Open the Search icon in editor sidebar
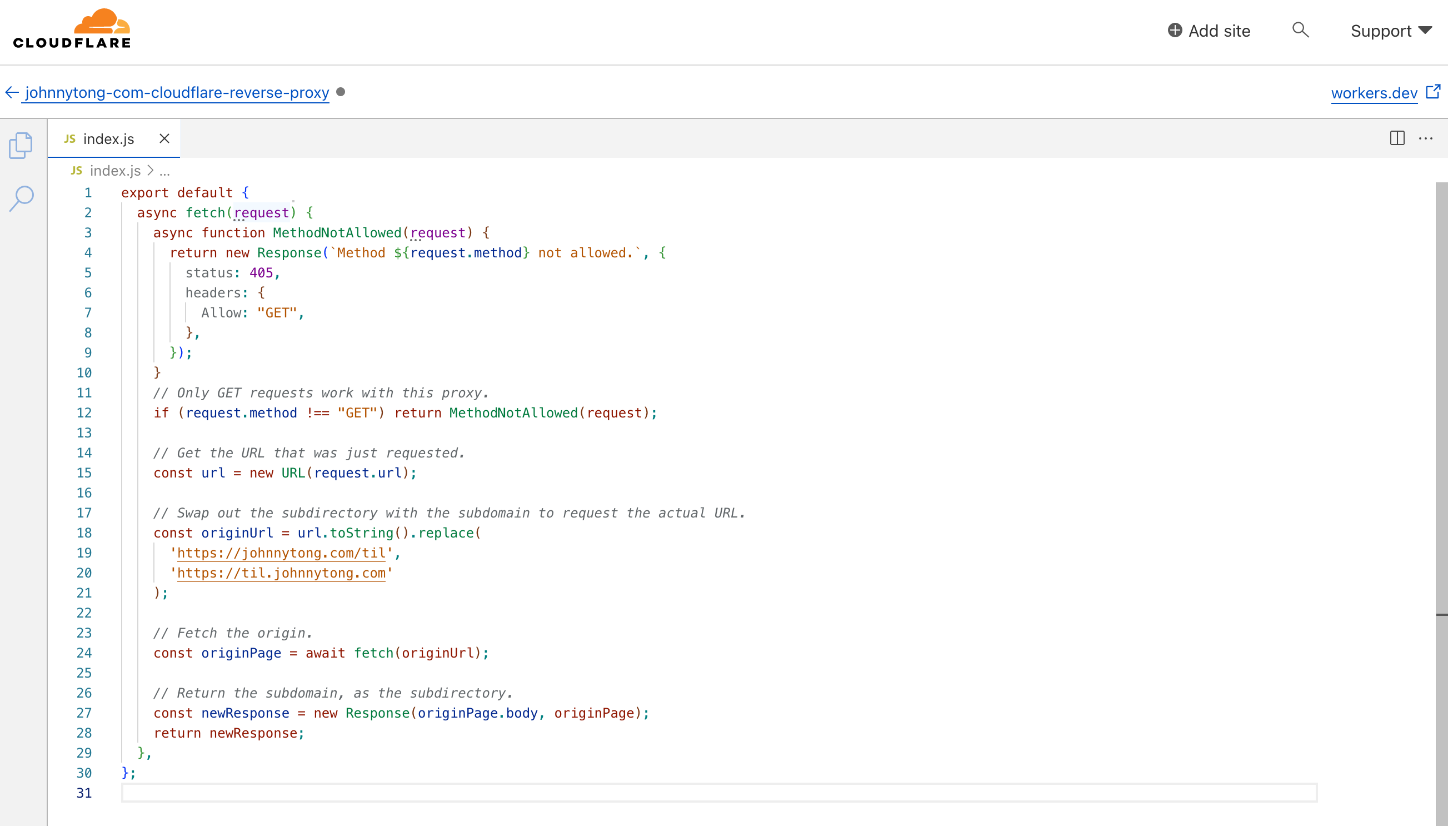The width and height of the screenshot is (1448, 826). 22,198
